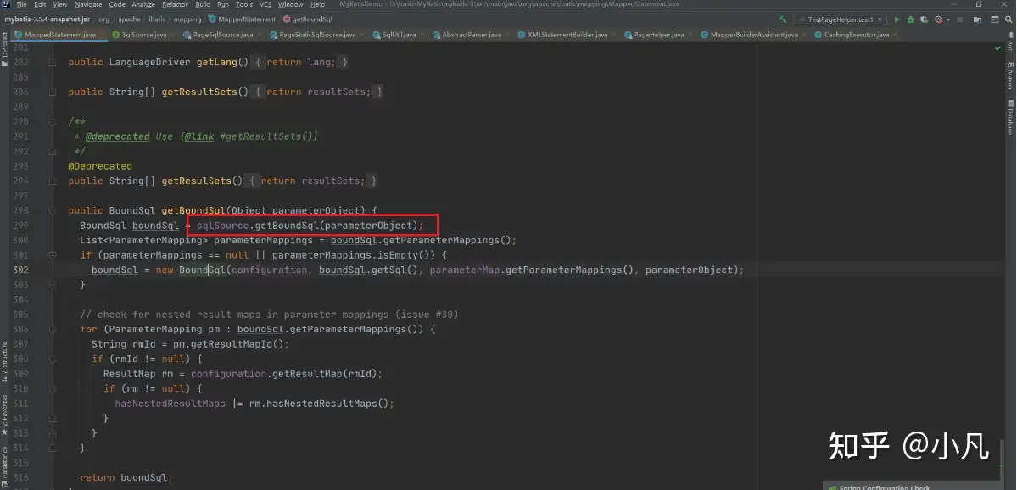Click MappedStatement breadcrumb item
The width and height of the screenshot is (1017, 490).
[243, 19]
